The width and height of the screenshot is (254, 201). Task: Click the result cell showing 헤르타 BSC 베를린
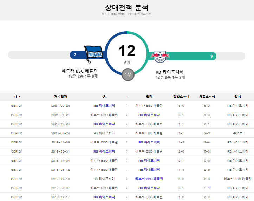click(x=237, y=179)
